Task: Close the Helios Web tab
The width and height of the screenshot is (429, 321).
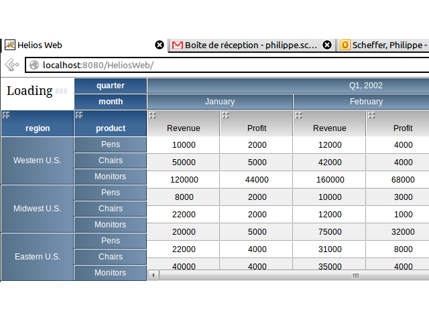Action: 160,45
